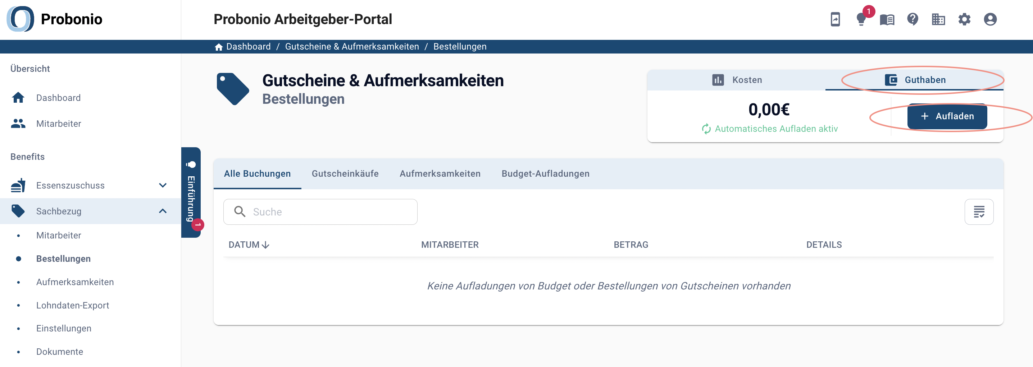Open the mobile app icon in header
The image size is (1033, 367).
coord(835,19)
